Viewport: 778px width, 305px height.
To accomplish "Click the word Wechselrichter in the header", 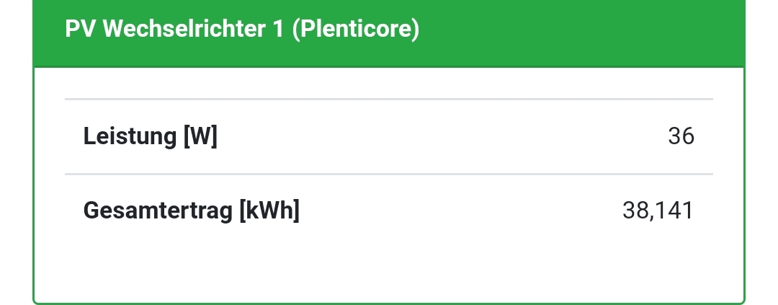I will click(x=183, y=30).
